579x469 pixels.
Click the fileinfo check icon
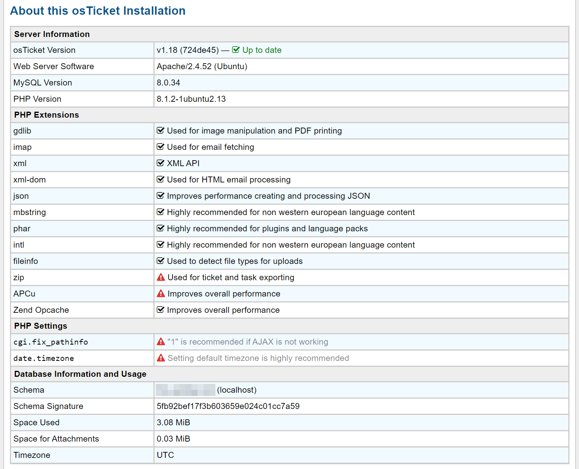coord(161,261)
